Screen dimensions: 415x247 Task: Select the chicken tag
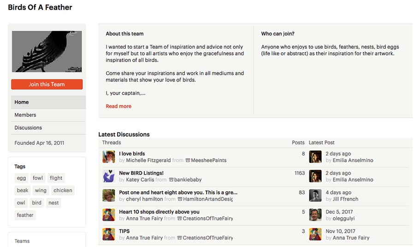[x=63, y=190]
